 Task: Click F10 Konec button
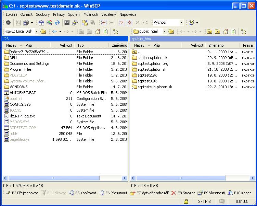[240, 193]
